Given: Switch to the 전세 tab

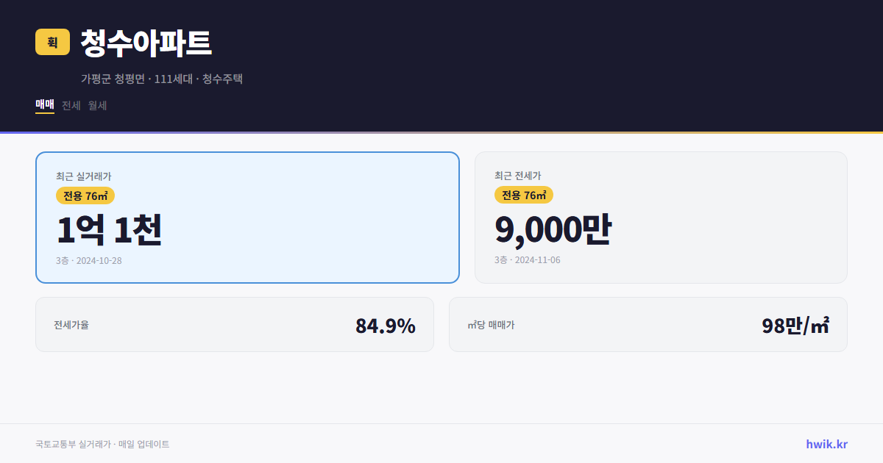Looking at the screenshot, I should click(x=70, y=105).
